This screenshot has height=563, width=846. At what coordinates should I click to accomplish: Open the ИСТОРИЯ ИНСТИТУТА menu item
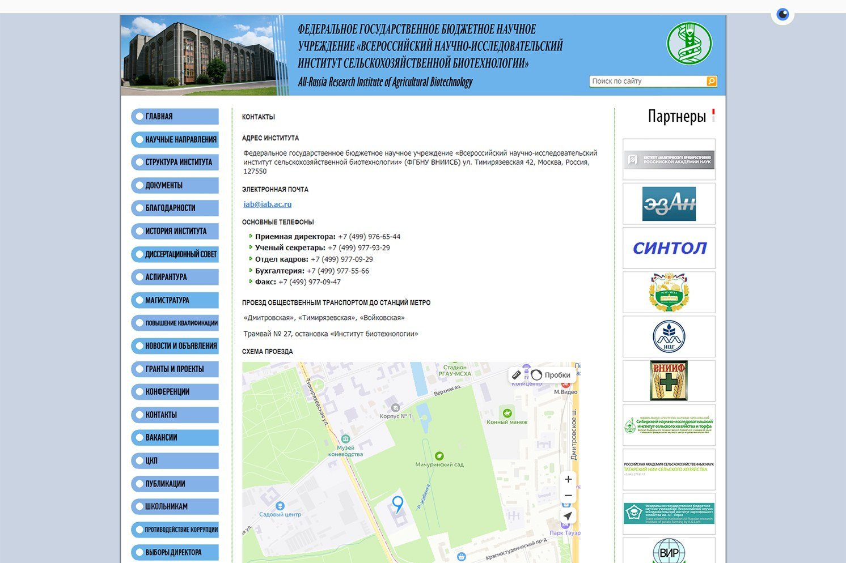pos(175,231)
